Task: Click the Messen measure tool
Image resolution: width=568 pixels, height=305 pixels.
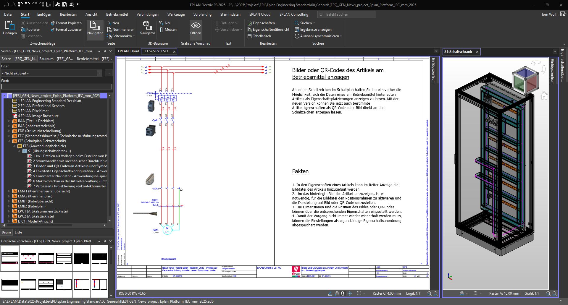Action: click(168, 30)
